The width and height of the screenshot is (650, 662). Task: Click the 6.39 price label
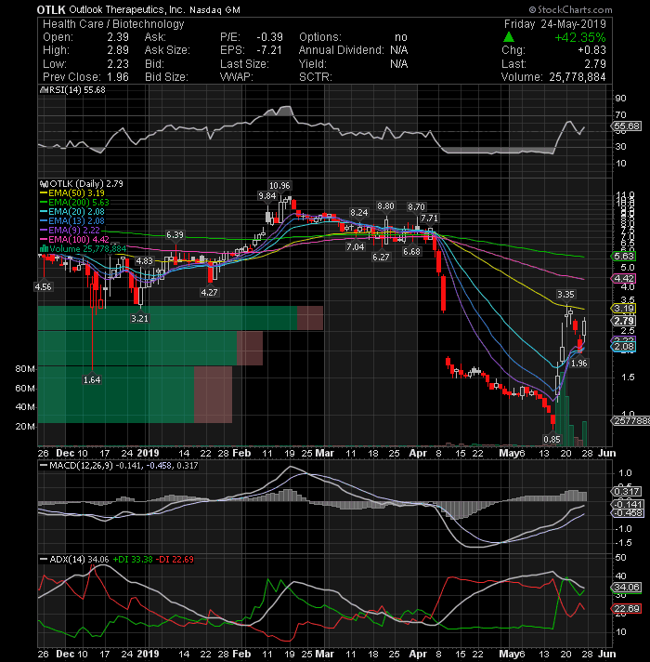(x=175, y=234)
